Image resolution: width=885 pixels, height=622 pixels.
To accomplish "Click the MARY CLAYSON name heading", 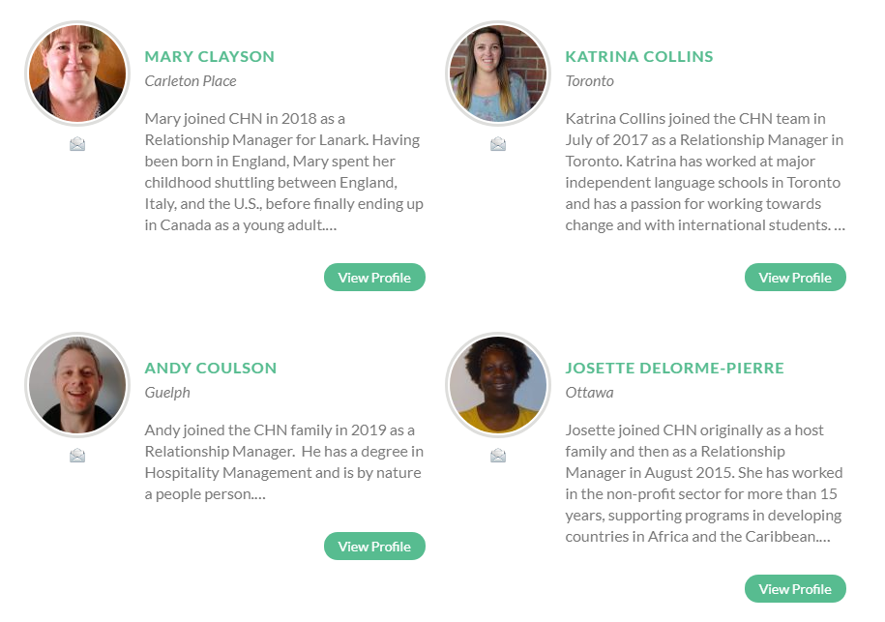I will click(x=210, y=56).
